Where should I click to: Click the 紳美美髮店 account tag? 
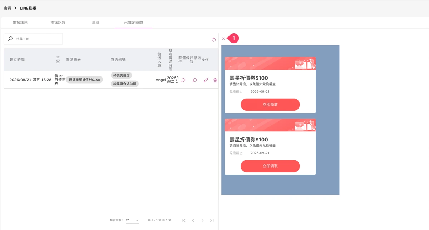pyautogui.click(x=122, y=75)
